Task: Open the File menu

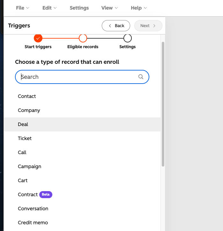Action: tap(23, 8)
